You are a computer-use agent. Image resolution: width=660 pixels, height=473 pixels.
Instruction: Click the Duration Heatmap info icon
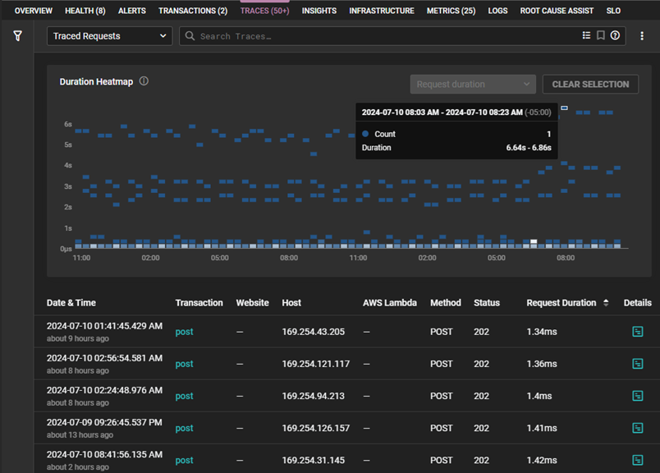(x=144, y=81)
